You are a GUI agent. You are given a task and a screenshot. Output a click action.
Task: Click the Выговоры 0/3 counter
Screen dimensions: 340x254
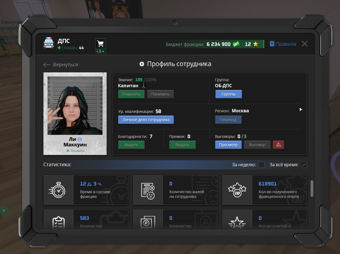tap(242, 136)
